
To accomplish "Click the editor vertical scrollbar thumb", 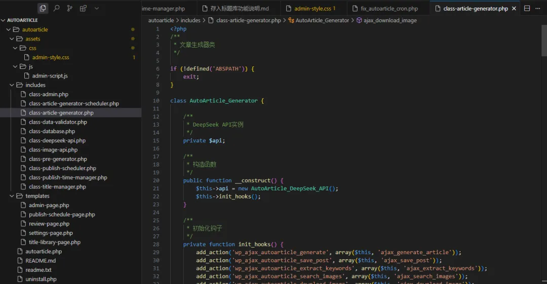I will pyautogui.click(x=544, y=40).
